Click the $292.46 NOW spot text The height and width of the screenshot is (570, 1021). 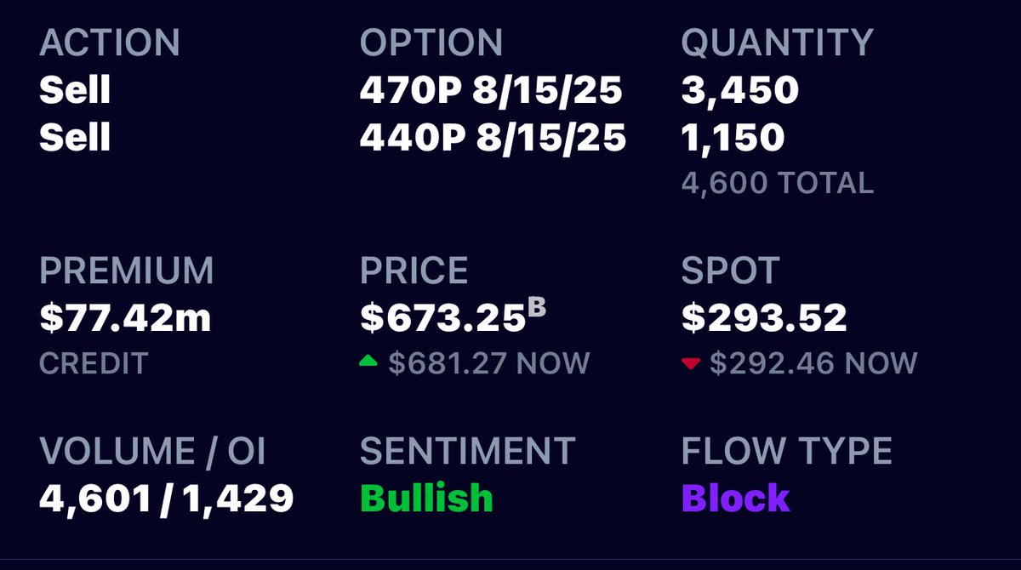(x=813, y=363)
